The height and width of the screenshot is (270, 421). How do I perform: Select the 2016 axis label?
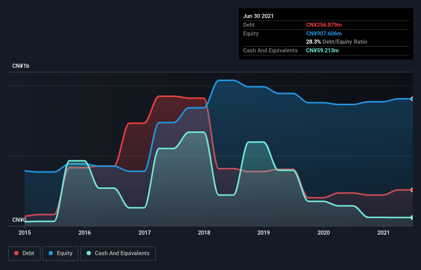85,233
